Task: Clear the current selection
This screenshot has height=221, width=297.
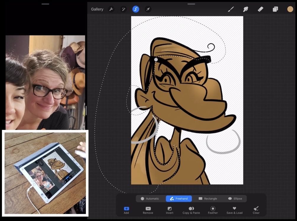Action: (256, 210)
